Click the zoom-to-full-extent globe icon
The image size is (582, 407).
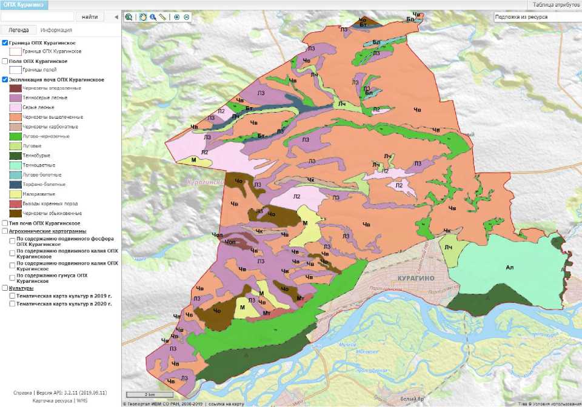tap(129, 17)
